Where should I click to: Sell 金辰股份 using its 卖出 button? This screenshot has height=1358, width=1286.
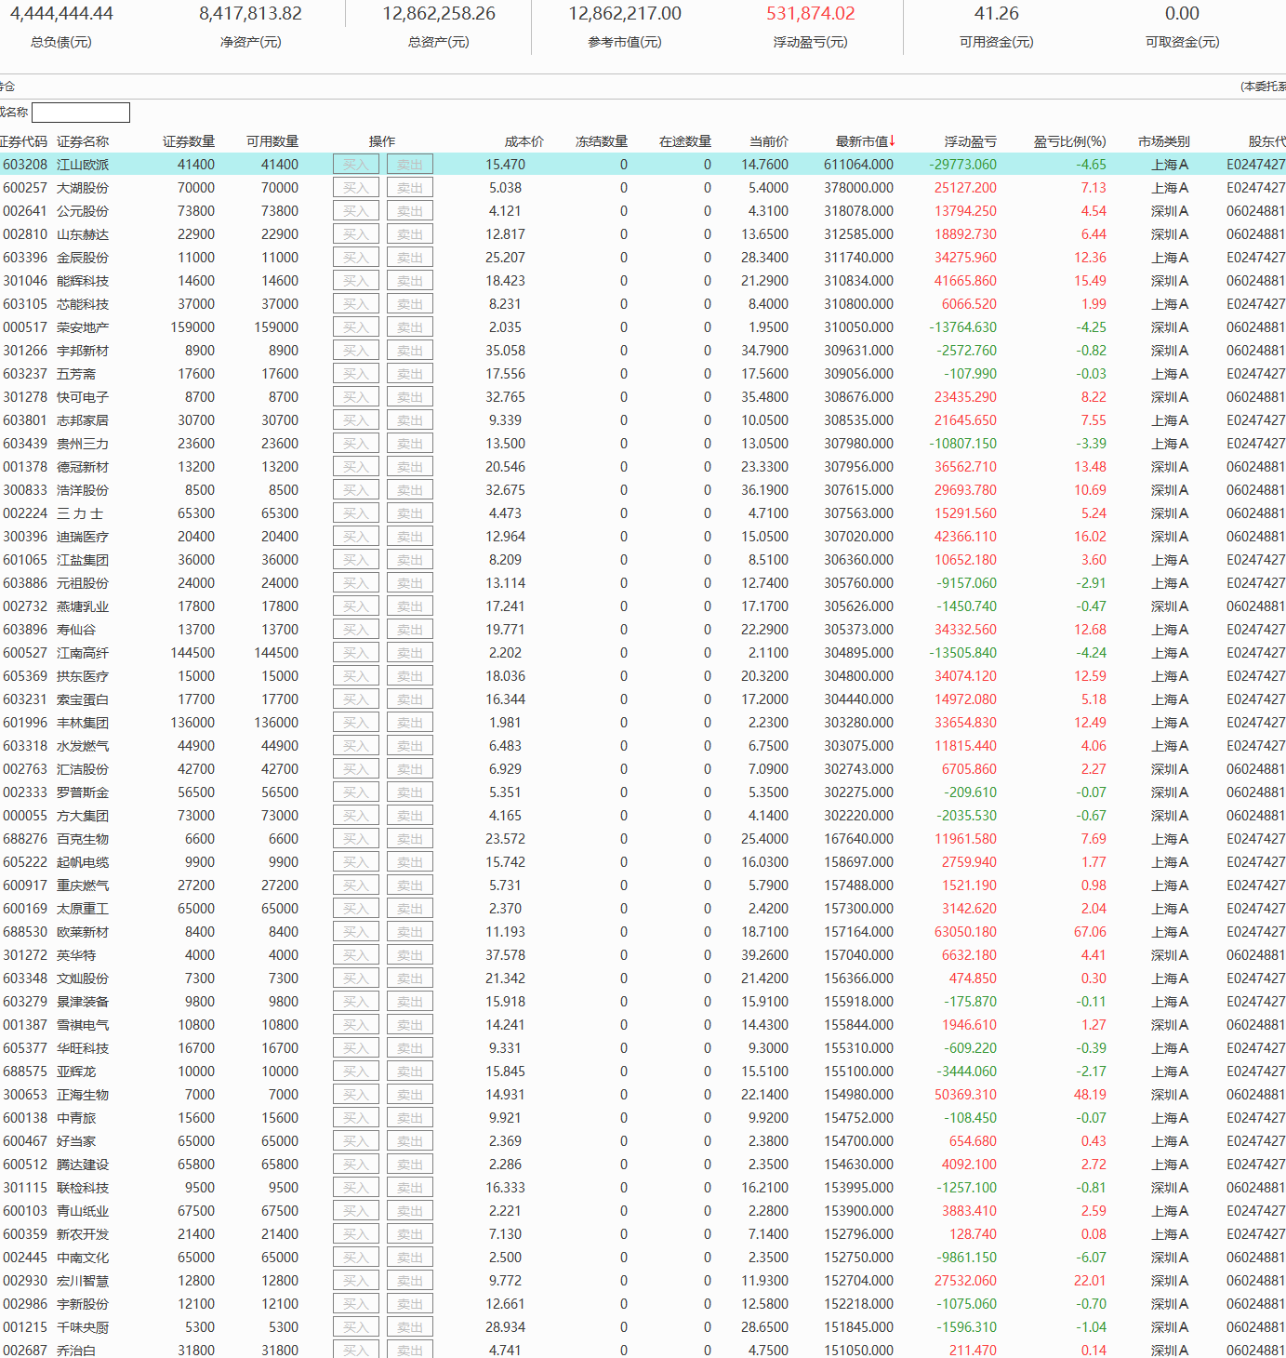pos(409,258)
